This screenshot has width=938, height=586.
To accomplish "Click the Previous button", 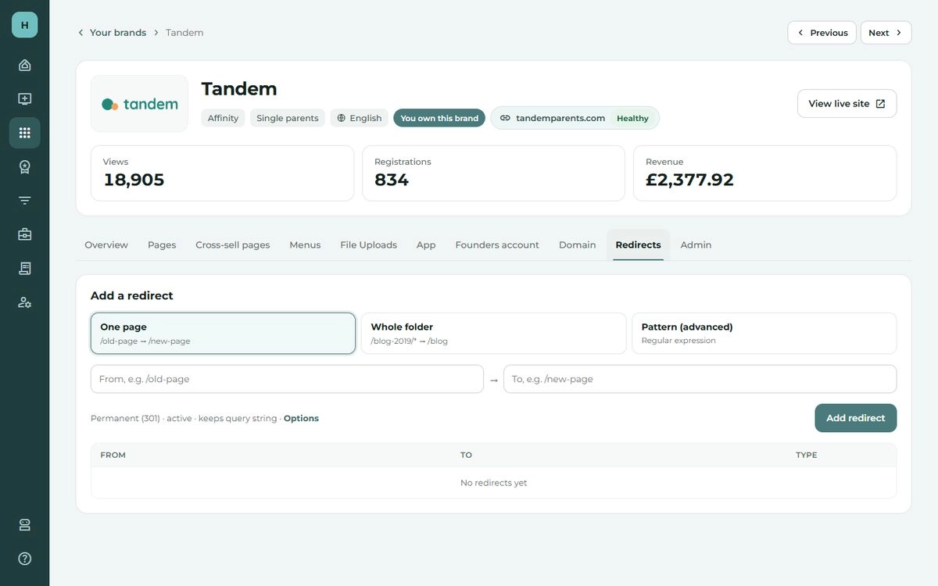I will (822, 33).
